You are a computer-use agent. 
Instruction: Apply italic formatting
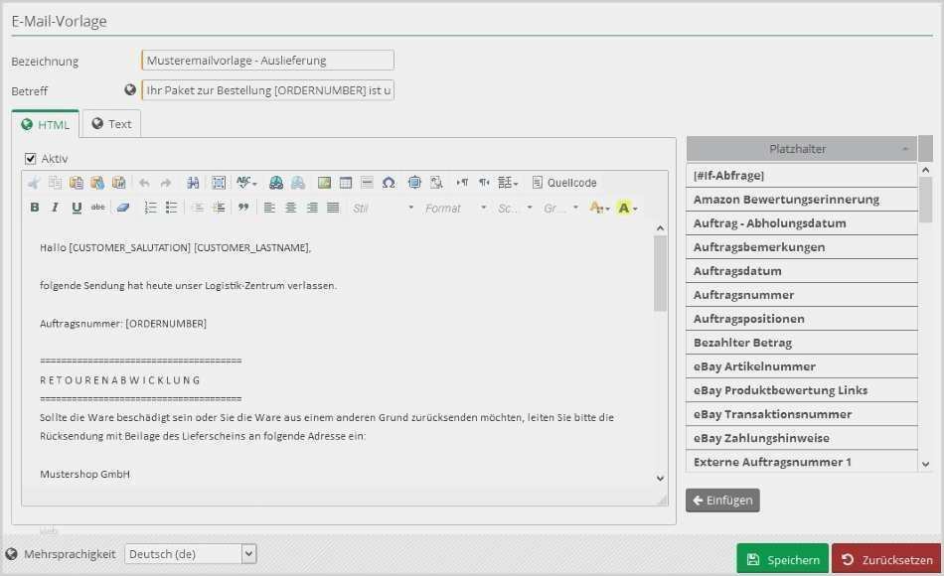click(x=55, y=208)
